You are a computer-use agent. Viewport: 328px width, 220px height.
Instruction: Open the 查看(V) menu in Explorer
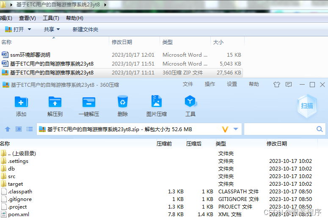pyautogui.click(x=28, y=18)
